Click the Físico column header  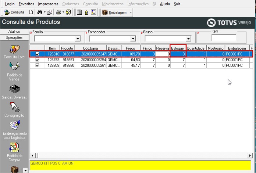tap(147, 48)
